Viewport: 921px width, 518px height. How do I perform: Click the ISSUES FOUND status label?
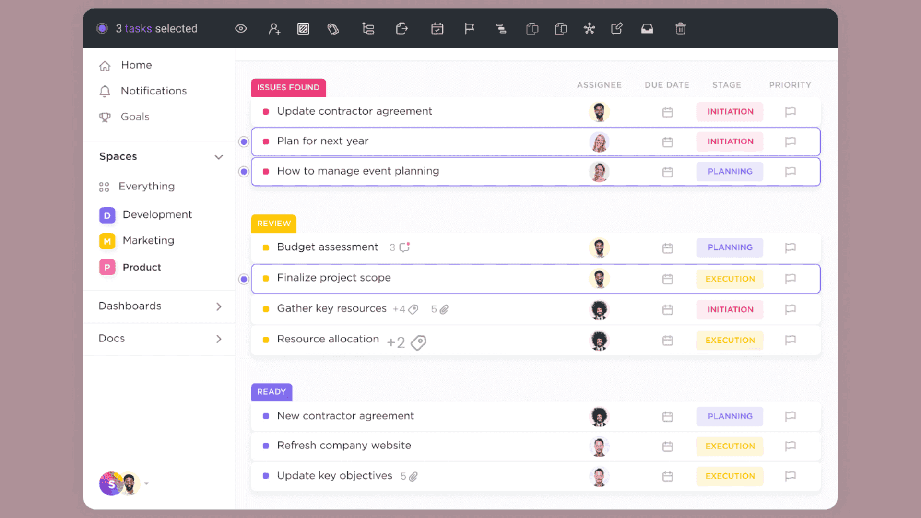tap(288, 88)
